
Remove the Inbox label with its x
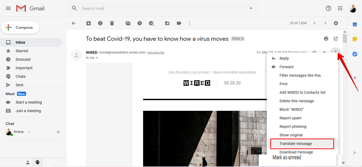click(x=242, y=39)
